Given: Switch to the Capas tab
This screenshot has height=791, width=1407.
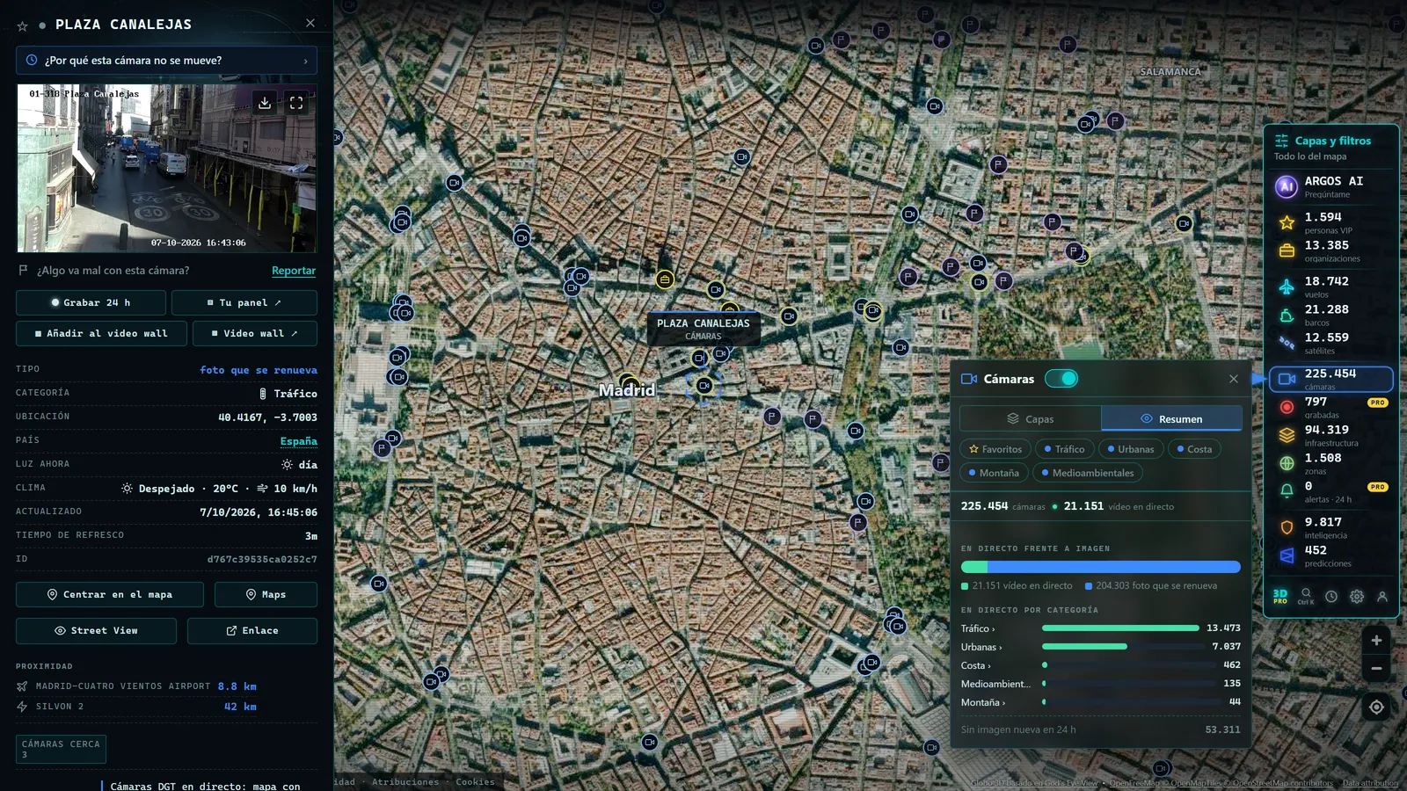Looking at the screenshot, I should [x=1031, y=419].
